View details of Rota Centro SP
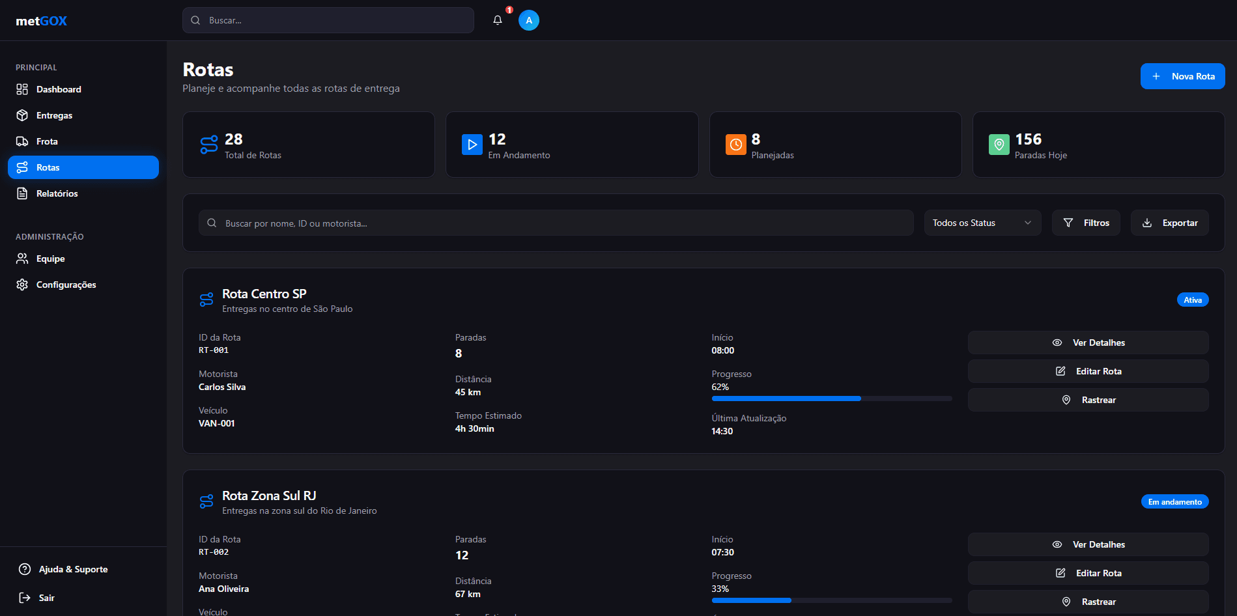The image size is (1237, 616). [x=1088, y=343]
